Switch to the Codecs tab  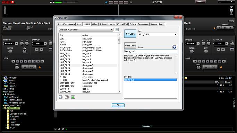[133, 24]
